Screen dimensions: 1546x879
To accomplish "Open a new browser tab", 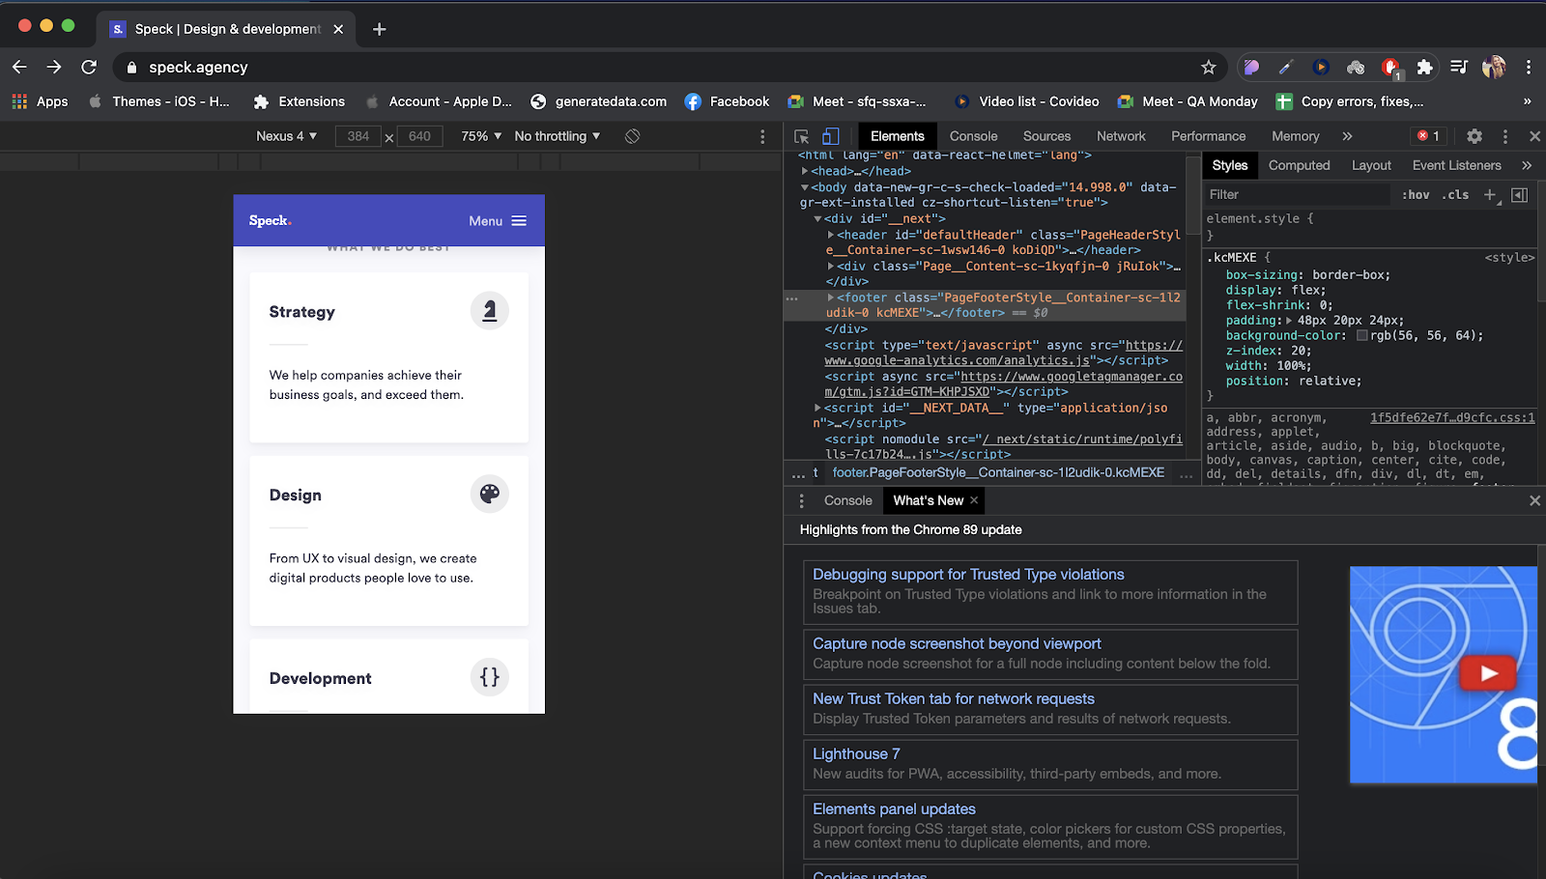I will click(x=380, y=29).
